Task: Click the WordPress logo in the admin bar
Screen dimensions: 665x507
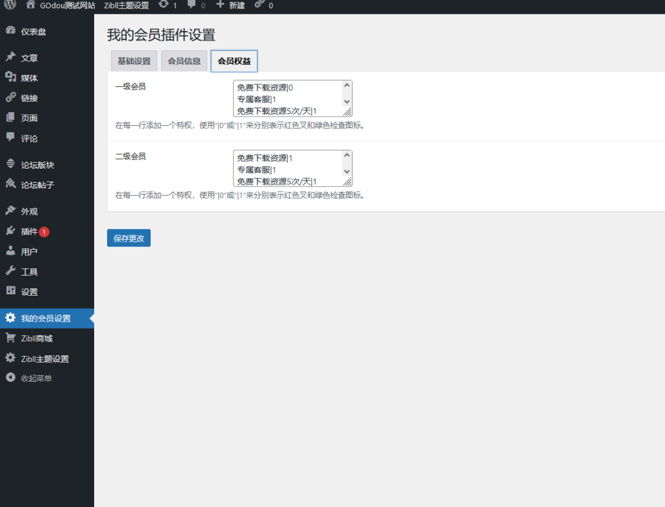Action: pyautogui.click(x=10, y=5)
